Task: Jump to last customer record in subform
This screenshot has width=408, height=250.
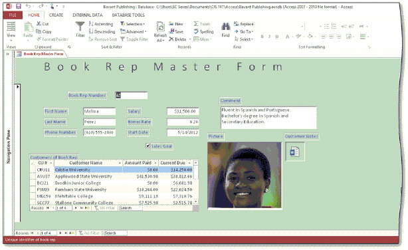Action: click(x=81, y=208)
